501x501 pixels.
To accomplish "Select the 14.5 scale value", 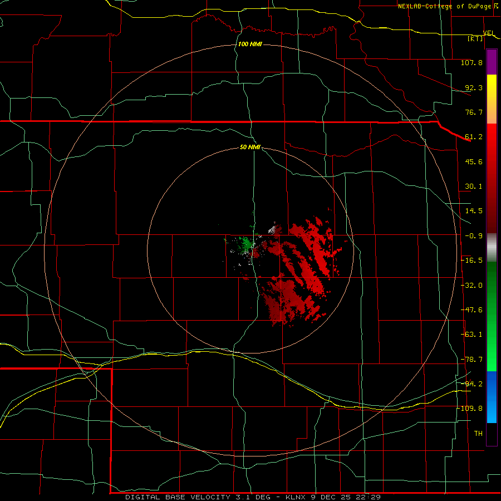I will coord(474,211).
